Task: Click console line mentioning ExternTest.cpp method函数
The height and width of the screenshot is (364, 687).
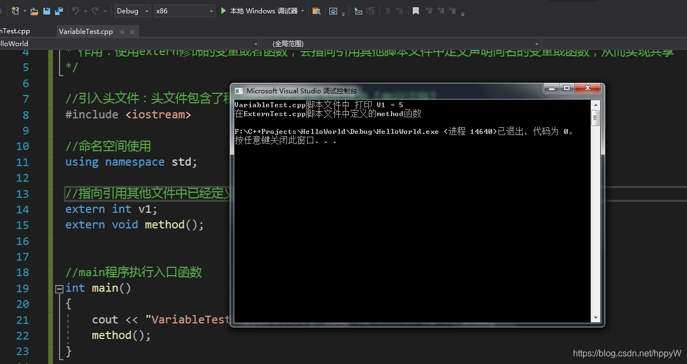Action: point(328,113)
